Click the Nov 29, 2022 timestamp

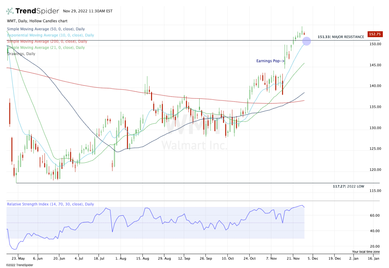[x=88, y=11]
